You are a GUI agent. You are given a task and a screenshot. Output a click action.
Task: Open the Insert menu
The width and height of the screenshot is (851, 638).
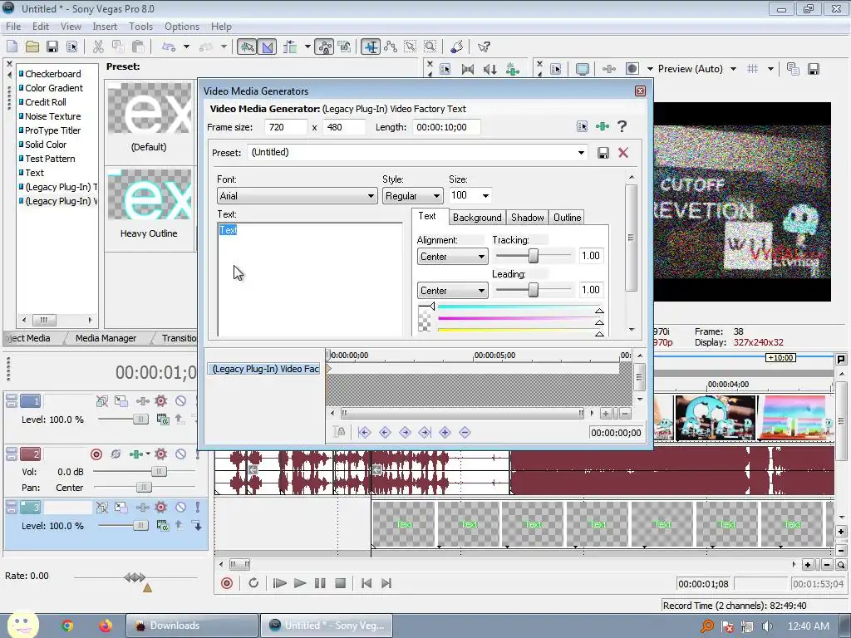pos(105,26)
